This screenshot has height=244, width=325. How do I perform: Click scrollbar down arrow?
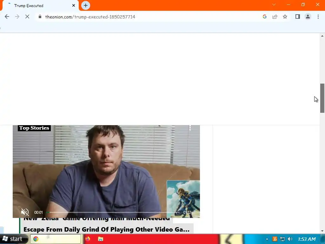pyautogui.click(x=322, y=231)
